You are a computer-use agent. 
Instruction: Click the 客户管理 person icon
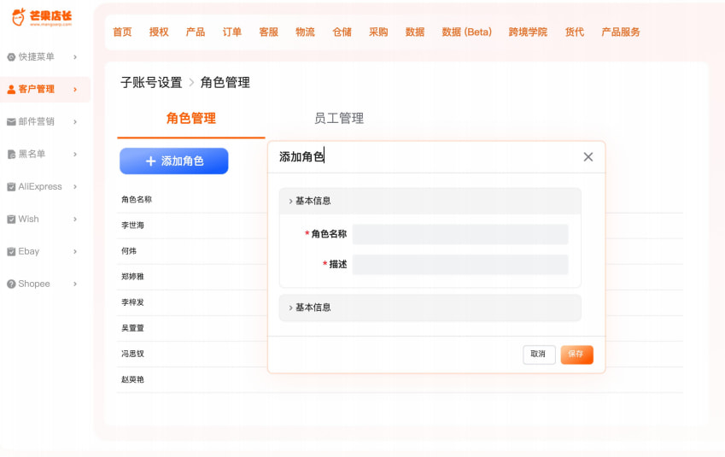point(11,90)
